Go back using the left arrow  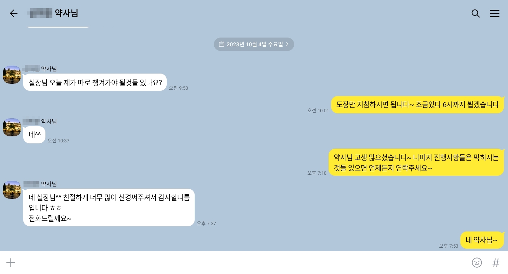(x=13, y=13)
